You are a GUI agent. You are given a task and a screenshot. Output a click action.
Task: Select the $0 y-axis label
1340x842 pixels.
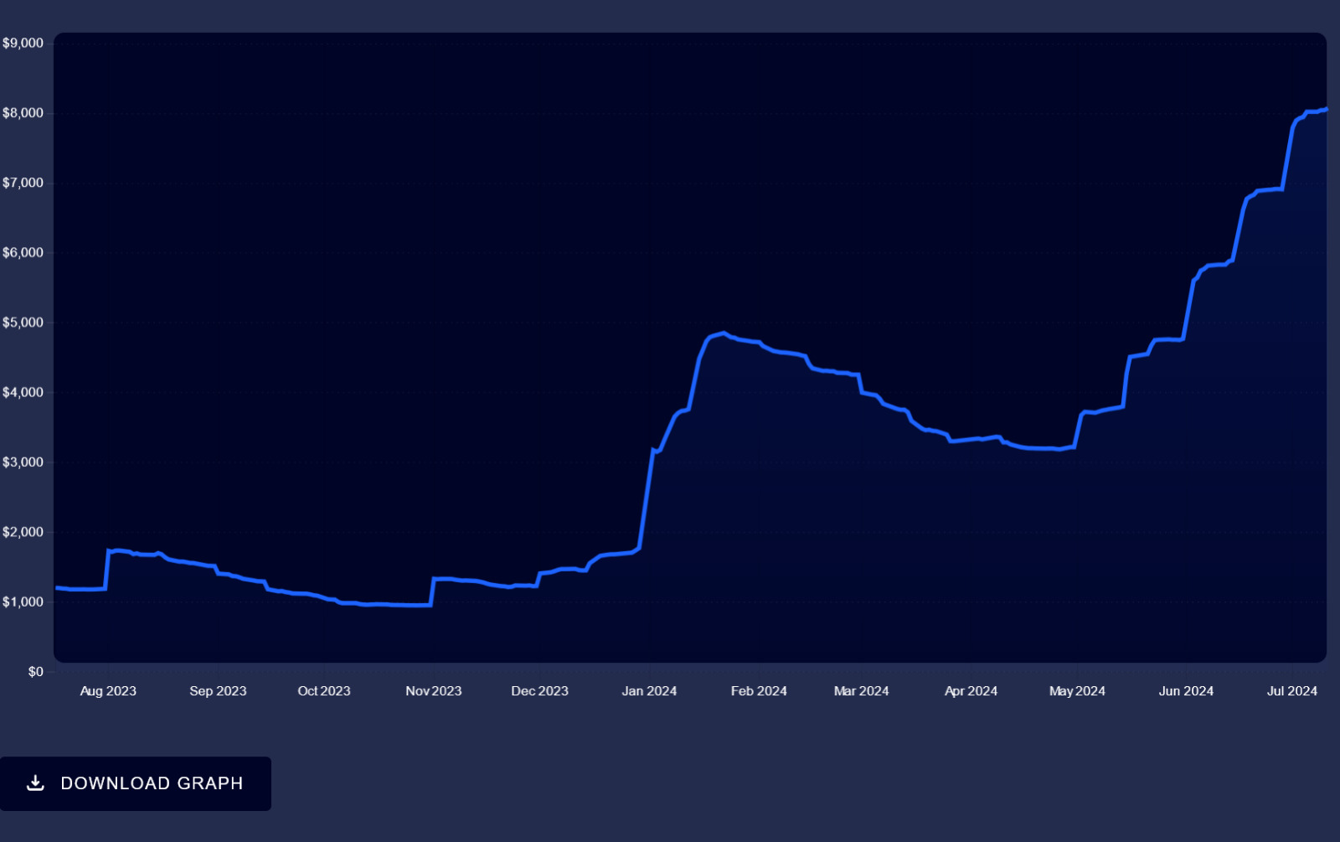pyautogui.click(x=35, y=672)
